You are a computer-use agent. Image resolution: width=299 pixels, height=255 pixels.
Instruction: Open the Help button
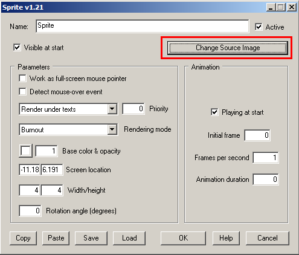click(x=226, y=238)
